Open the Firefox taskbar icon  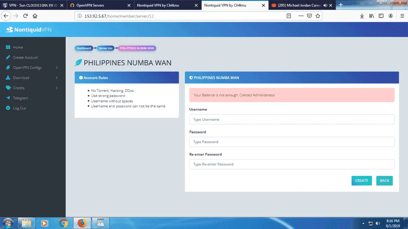point(82,223)
